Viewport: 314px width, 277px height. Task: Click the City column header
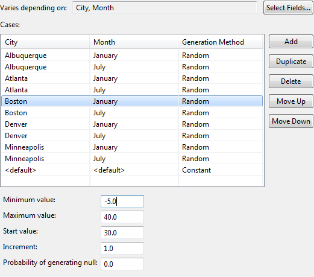click(x=45, y=42)
